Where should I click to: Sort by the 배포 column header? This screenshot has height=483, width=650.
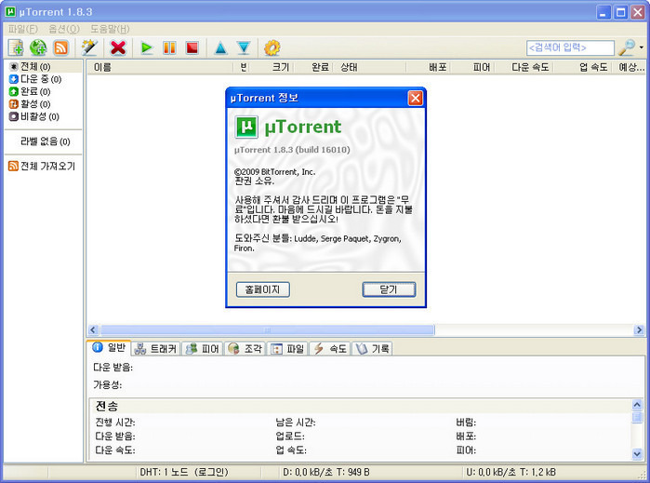(429, 67)
